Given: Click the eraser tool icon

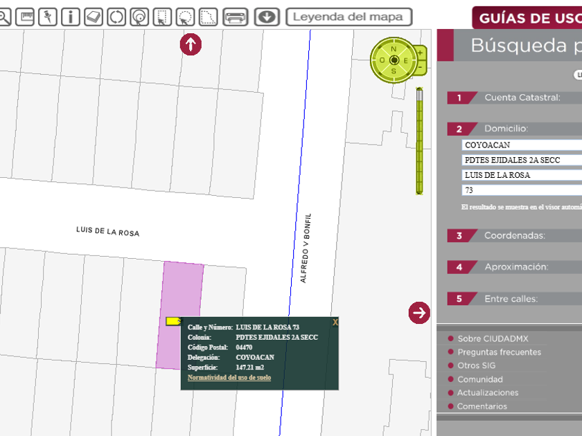Looking at the screenshot, I should [94, 17].
